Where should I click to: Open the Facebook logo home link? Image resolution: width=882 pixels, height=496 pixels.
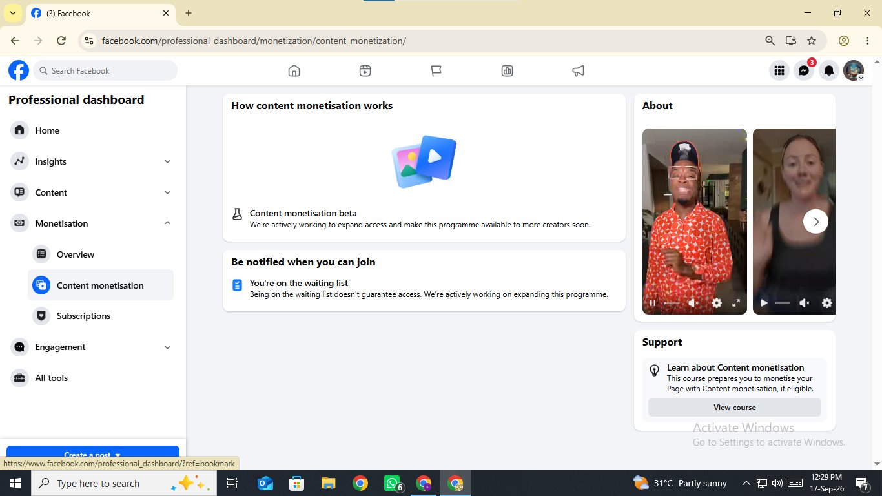click(19, 70)
